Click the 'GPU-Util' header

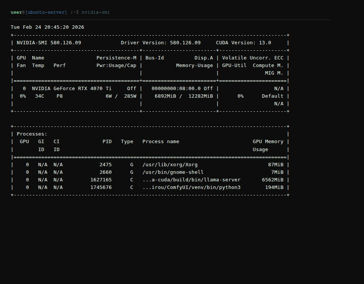(x=234, y=66)
